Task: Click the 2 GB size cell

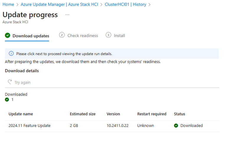Action: (x=74, y=126)
